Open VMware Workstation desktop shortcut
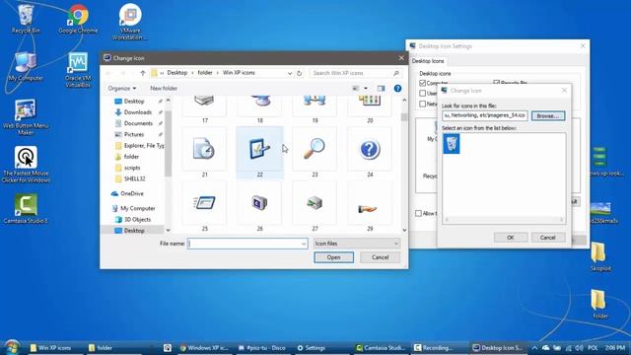 (129, 22)
